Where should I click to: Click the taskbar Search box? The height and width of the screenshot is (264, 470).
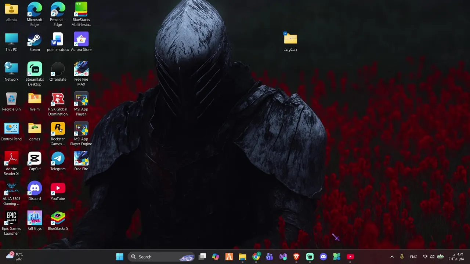pyautogui.click(x=162, y=257)
